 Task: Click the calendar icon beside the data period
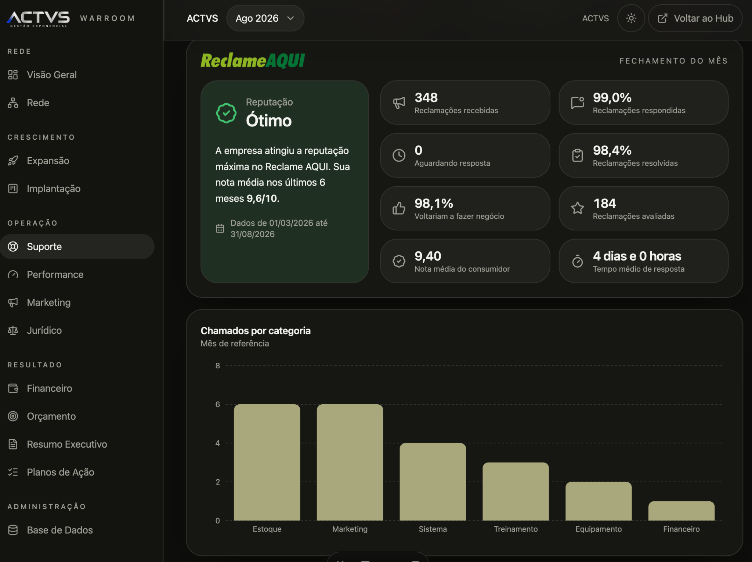click(220, 229)
